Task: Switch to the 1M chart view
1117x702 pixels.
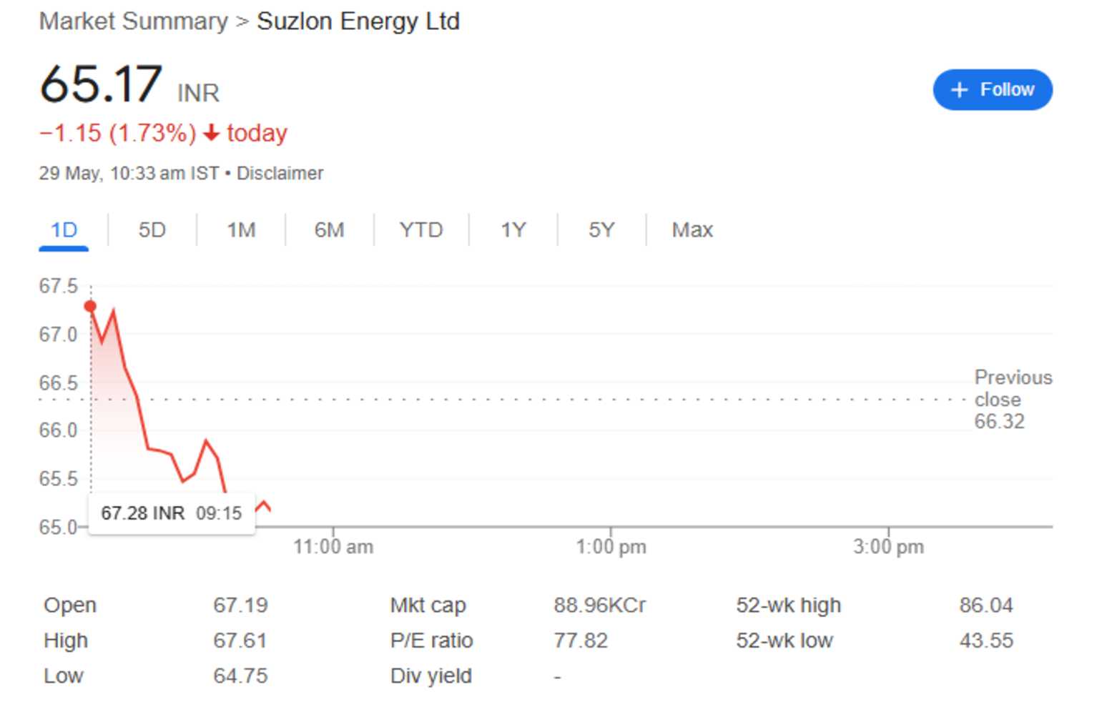Action: click(240, 229)
